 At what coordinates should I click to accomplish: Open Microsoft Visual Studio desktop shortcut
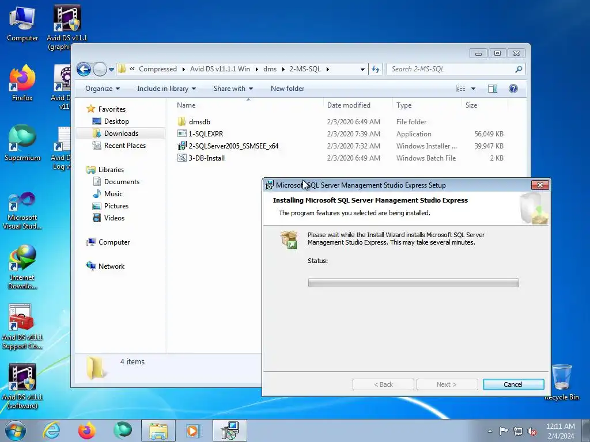[22, 211]
